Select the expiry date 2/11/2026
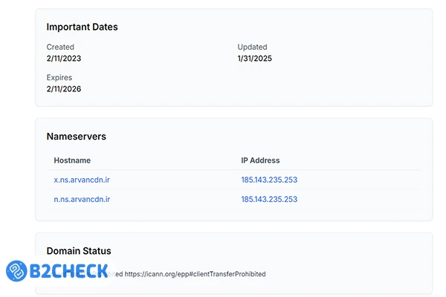Screen dimensions: 446x297 pyautogui.click(x=64, y=89)
